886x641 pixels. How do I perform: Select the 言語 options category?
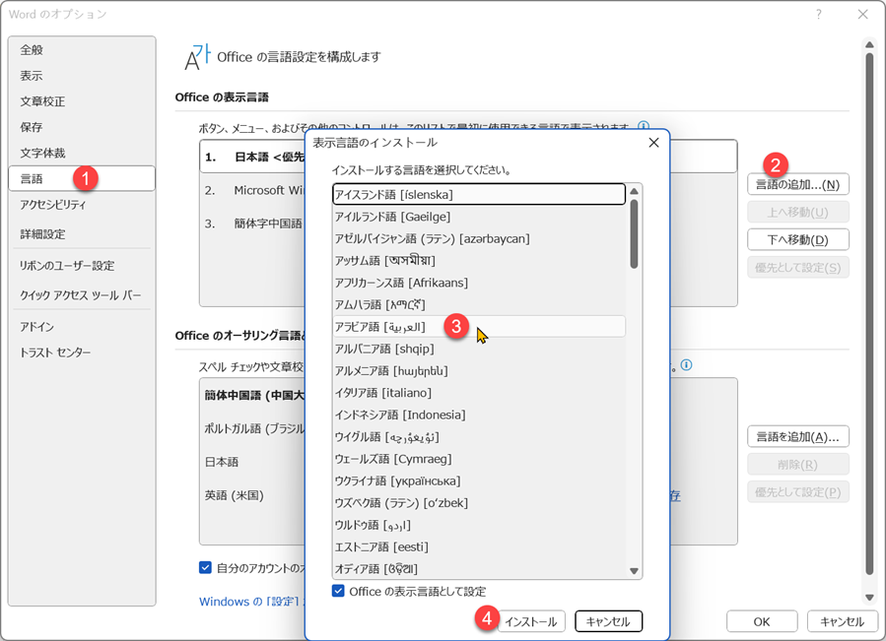click(x=82, y=178)
